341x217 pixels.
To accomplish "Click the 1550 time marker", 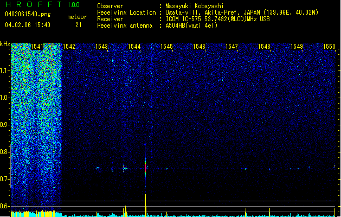I will pos(329,47).
